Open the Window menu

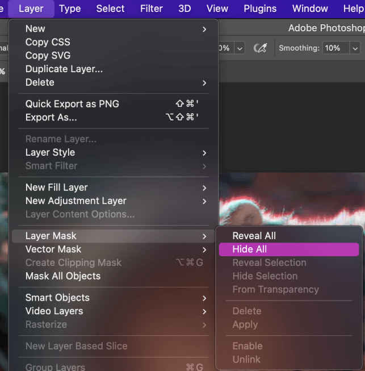[x=310, y=9]
